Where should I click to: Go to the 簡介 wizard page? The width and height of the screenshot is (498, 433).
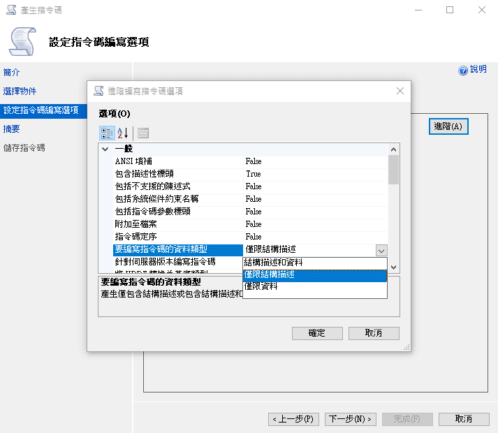pos(12,73)
